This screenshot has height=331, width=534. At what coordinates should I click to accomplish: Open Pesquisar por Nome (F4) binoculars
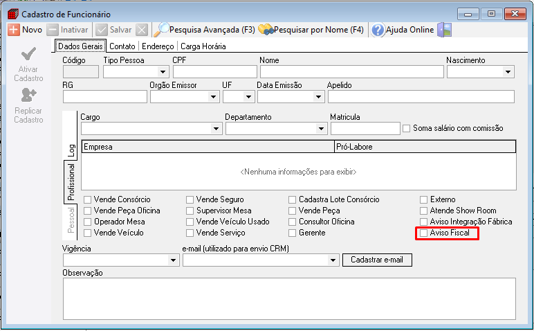pos(266,30)
